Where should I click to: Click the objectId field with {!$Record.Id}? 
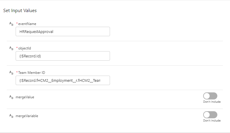coord(63,56)
